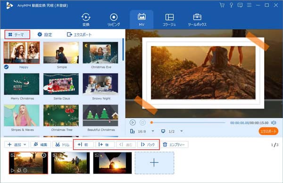Image resolution: width=283 pixels, height=183 pixels.
Task: Choose the Stripes & Waves theme
Action: click(x=22, y=115)
